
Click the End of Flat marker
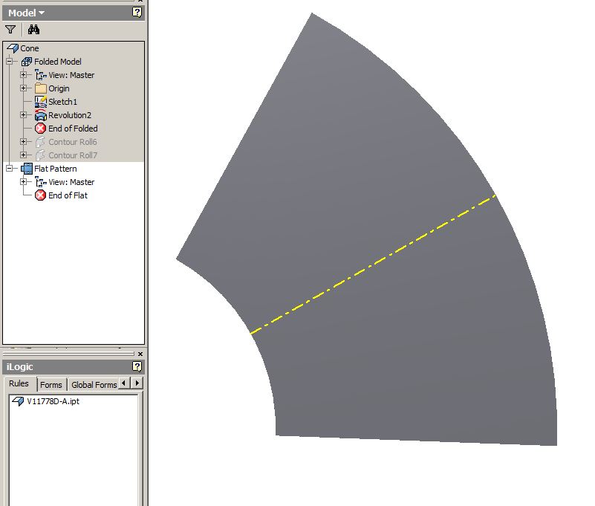61,195
